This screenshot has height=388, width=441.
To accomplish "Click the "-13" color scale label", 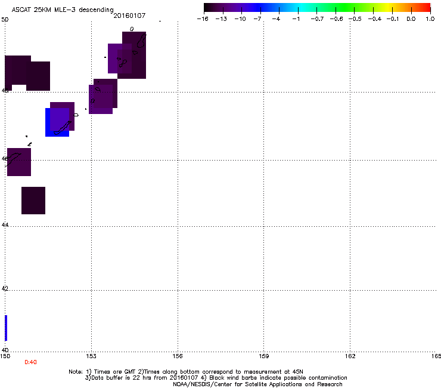I will point(221,19).
